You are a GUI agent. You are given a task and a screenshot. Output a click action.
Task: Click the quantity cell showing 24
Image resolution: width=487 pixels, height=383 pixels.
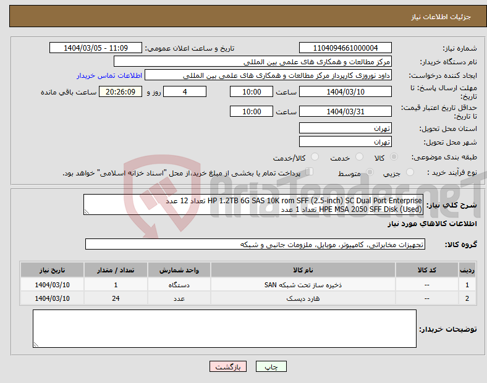point(116,298)
